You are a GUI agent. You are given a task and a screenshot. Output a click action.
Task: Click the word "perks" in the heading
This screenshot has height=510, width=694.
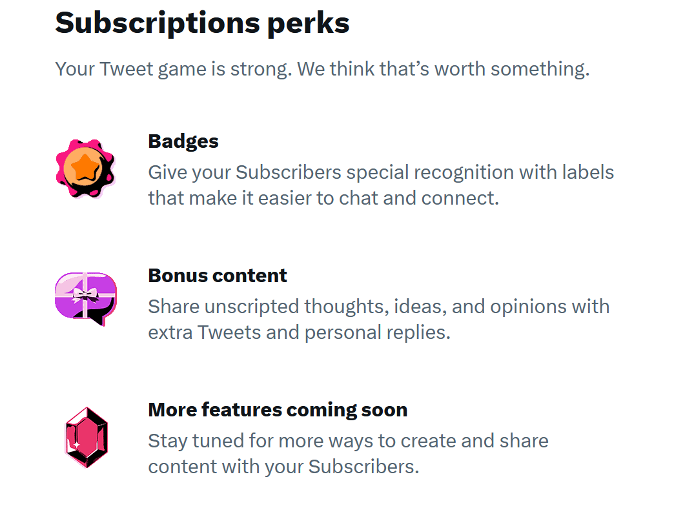[x=309, y=25]
